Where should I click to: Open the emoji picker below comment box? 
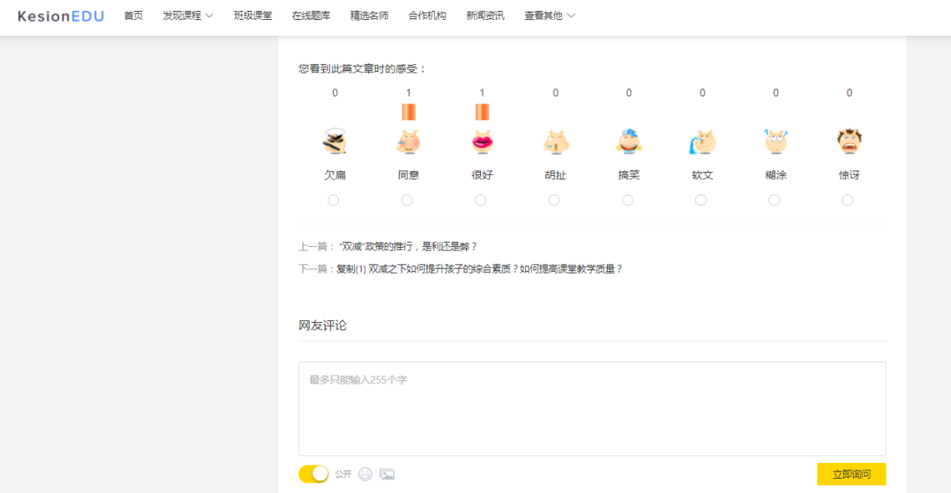point(365,474)
